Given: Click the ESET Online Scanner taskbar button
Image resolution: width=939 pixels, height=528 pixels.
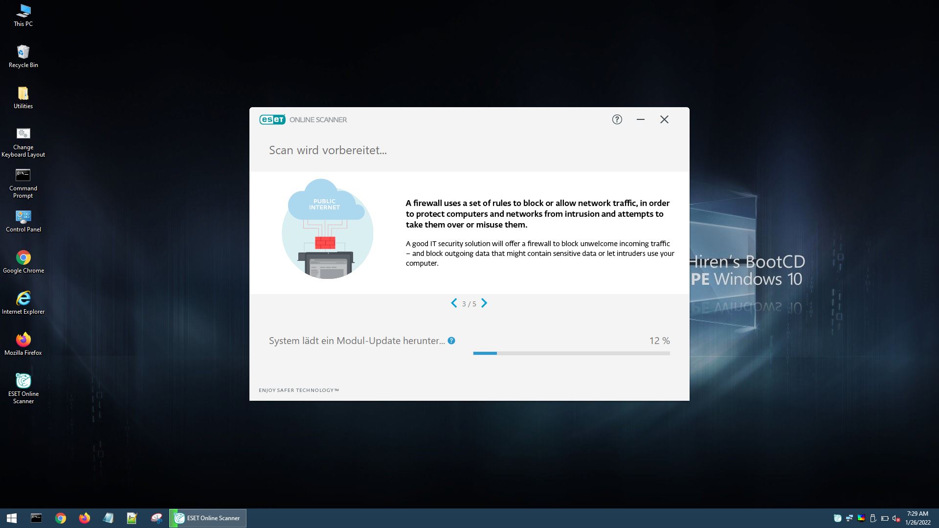Looking at the screenshot, I should [208, 518].
